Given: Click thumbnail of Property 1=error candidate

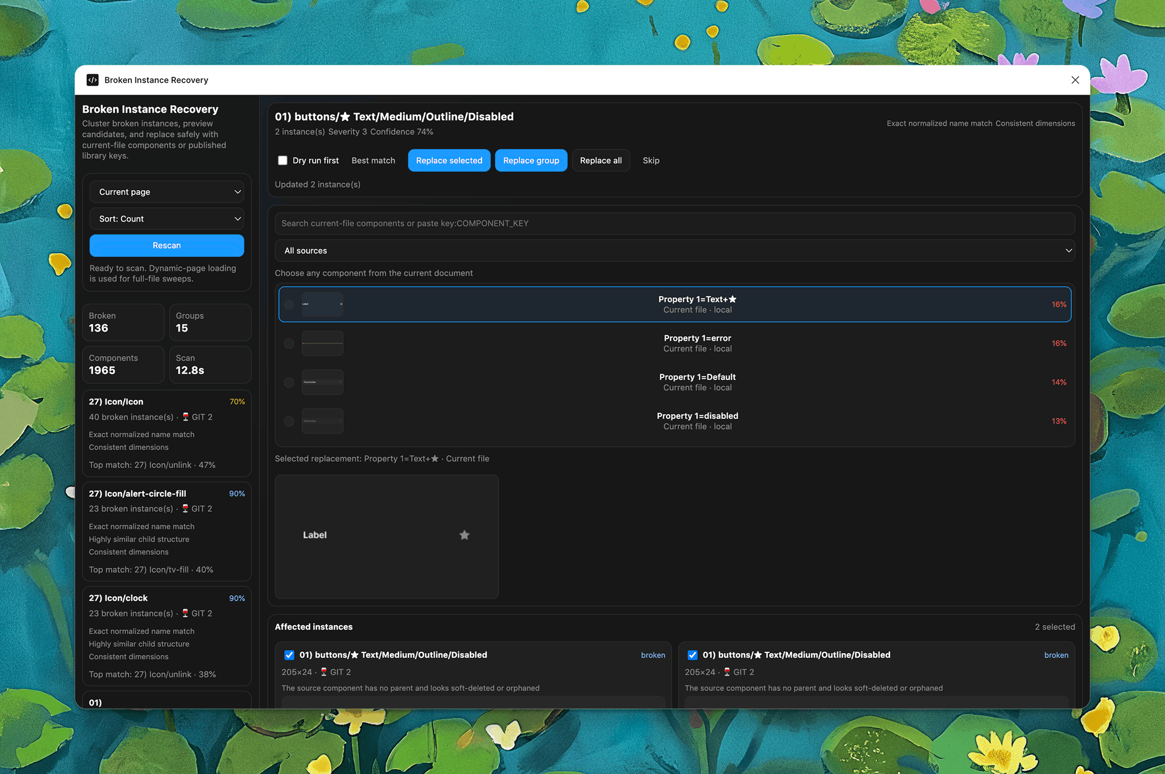Looking at the screenshot, I should 322,343.
